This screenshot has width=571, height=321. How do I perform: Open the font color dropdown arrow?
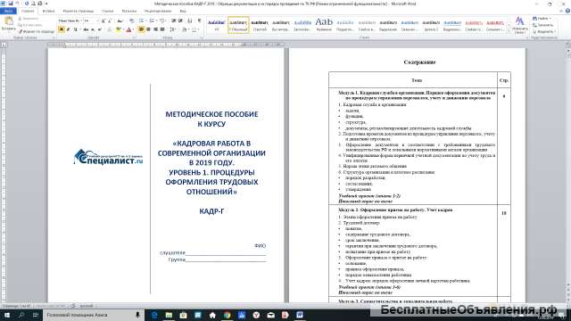coord(133,29)
